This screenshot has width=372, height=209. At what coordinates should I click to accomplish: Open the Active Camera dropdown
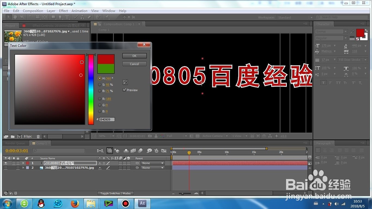(x=215, y=136)
